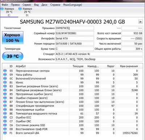Click the Атрибут column header
The height and width of the screenshot is (140, 145).
(42, 66)
